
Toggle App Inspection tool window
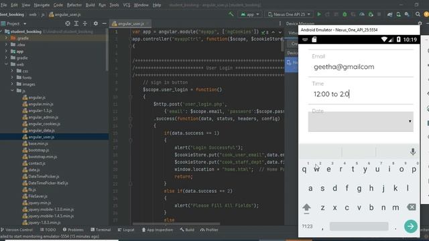tap(158, 230)
